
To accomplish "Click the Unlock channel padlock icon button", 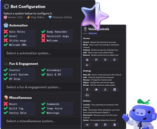I will [87, 60].
